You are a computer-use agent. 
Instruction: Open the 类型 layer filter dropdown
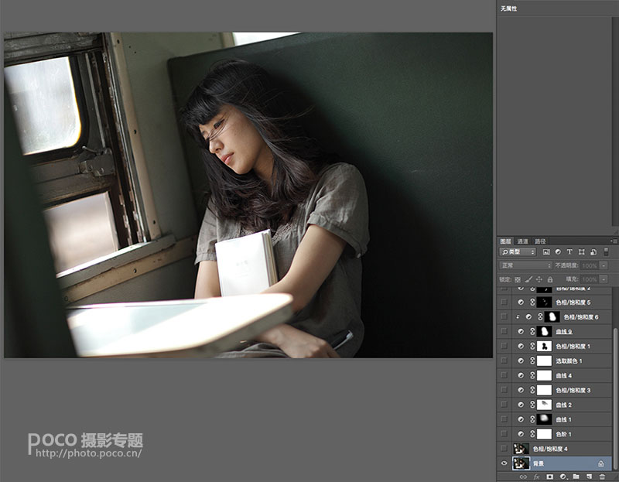click(518, 252)
